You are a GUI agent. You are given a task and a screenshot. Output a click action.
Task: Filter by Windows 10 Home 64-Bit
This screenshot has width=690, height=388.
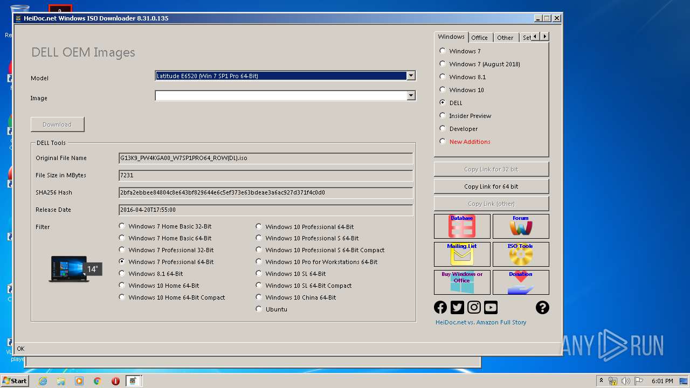click(x=159, y=286)
